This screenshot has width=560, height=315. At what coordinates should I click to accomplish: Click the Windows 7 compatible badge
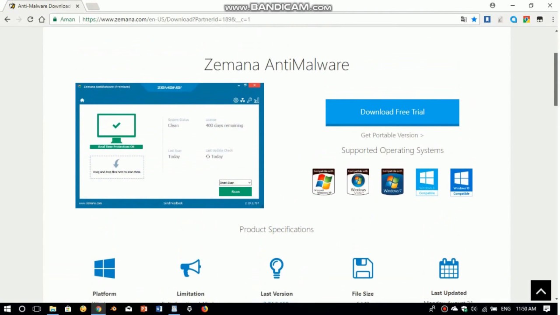coord(392,182)
